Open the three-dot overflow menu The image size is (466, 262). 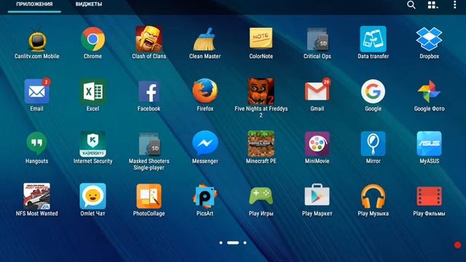click(454, 5)
